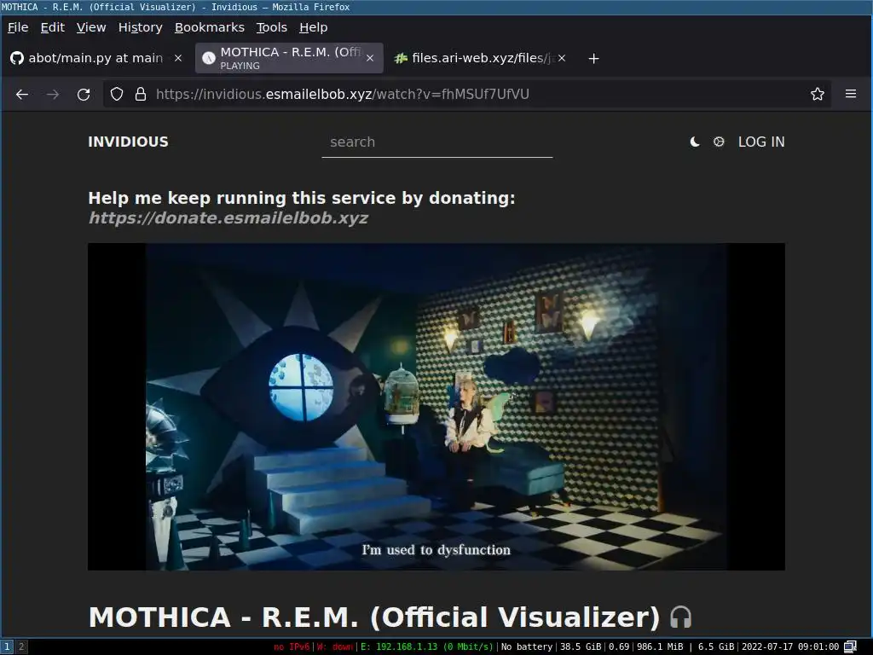Click the 'no IPv6' status entry

tap(292, 646)
